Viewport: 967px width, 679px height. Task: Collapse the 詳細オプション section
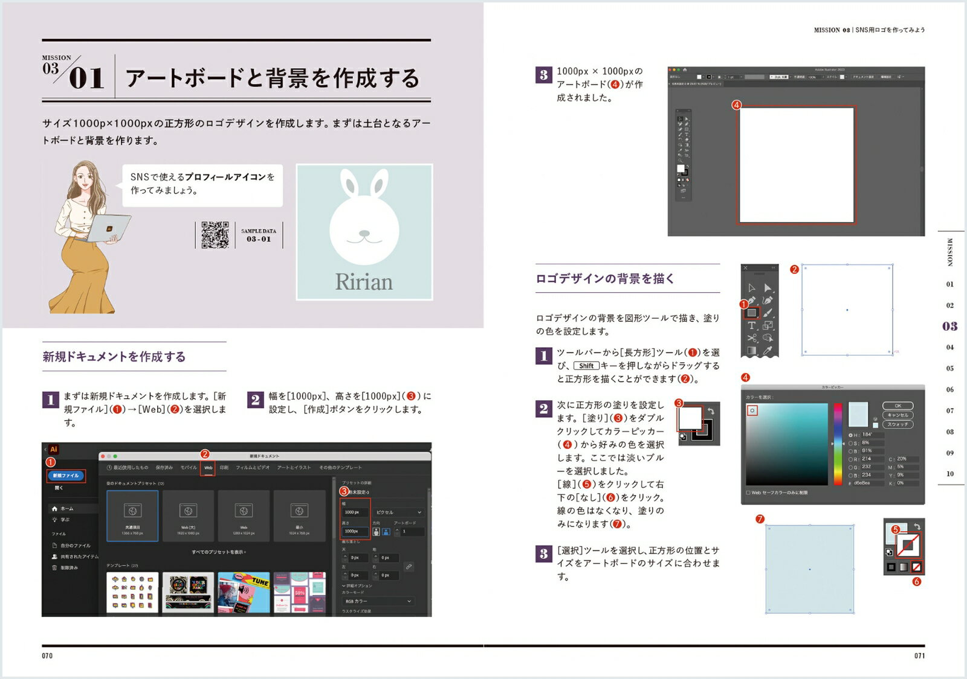[344, 585]
